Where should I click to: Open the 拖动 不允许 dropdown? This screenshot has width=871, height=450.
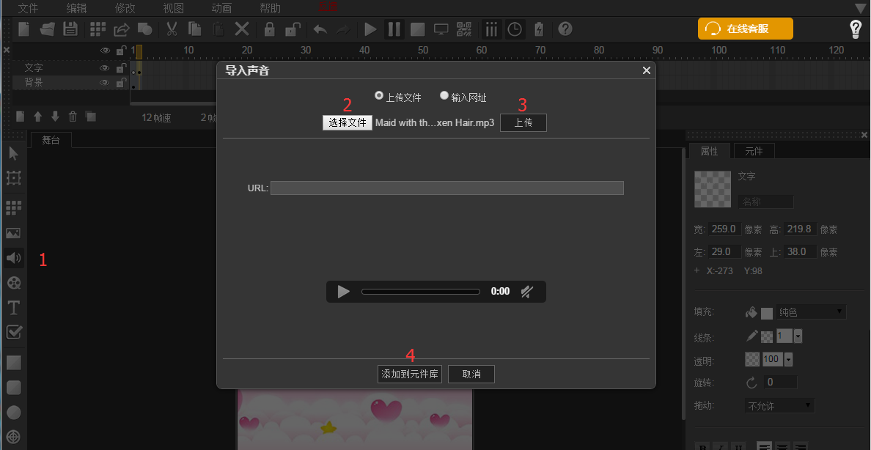pos(779,405)
